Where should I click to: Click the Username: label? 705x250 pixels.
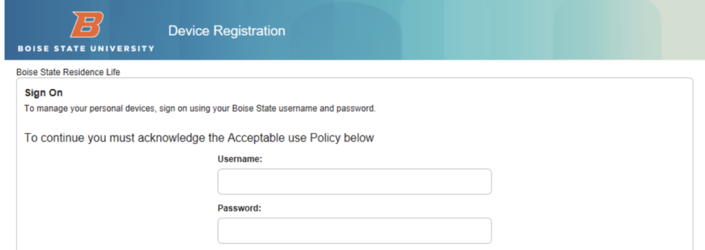pos(240,159)
